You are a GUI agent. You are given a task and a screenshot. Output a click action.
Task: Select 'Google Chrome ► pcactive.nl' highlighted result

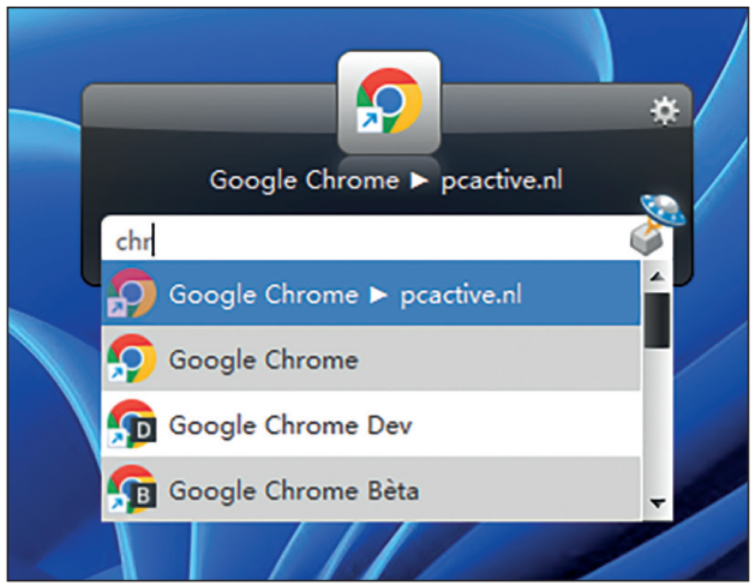click(x=370, y=293)
